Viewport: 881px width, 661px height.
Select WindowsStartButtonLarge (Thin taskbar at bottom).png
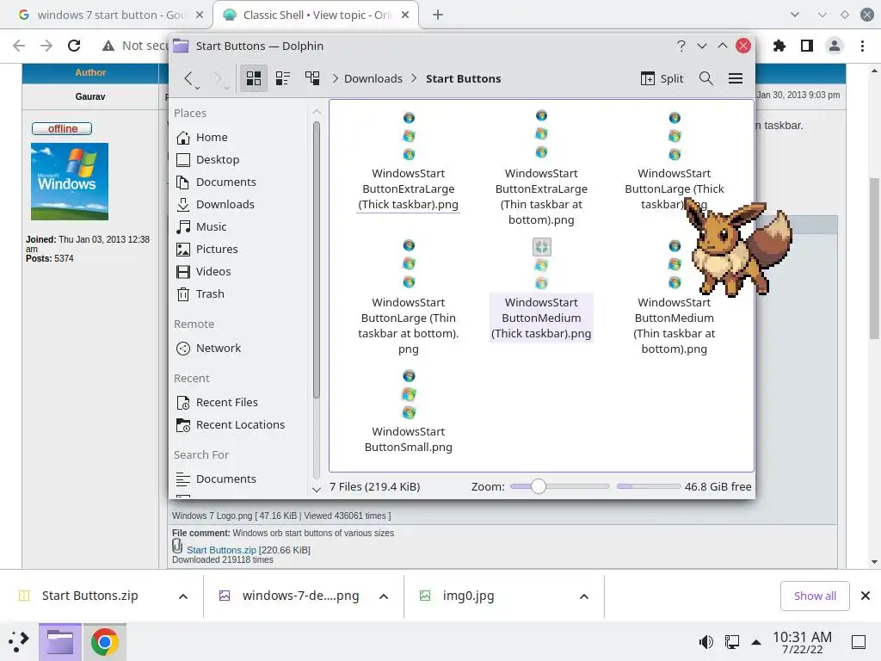[409, 296]
